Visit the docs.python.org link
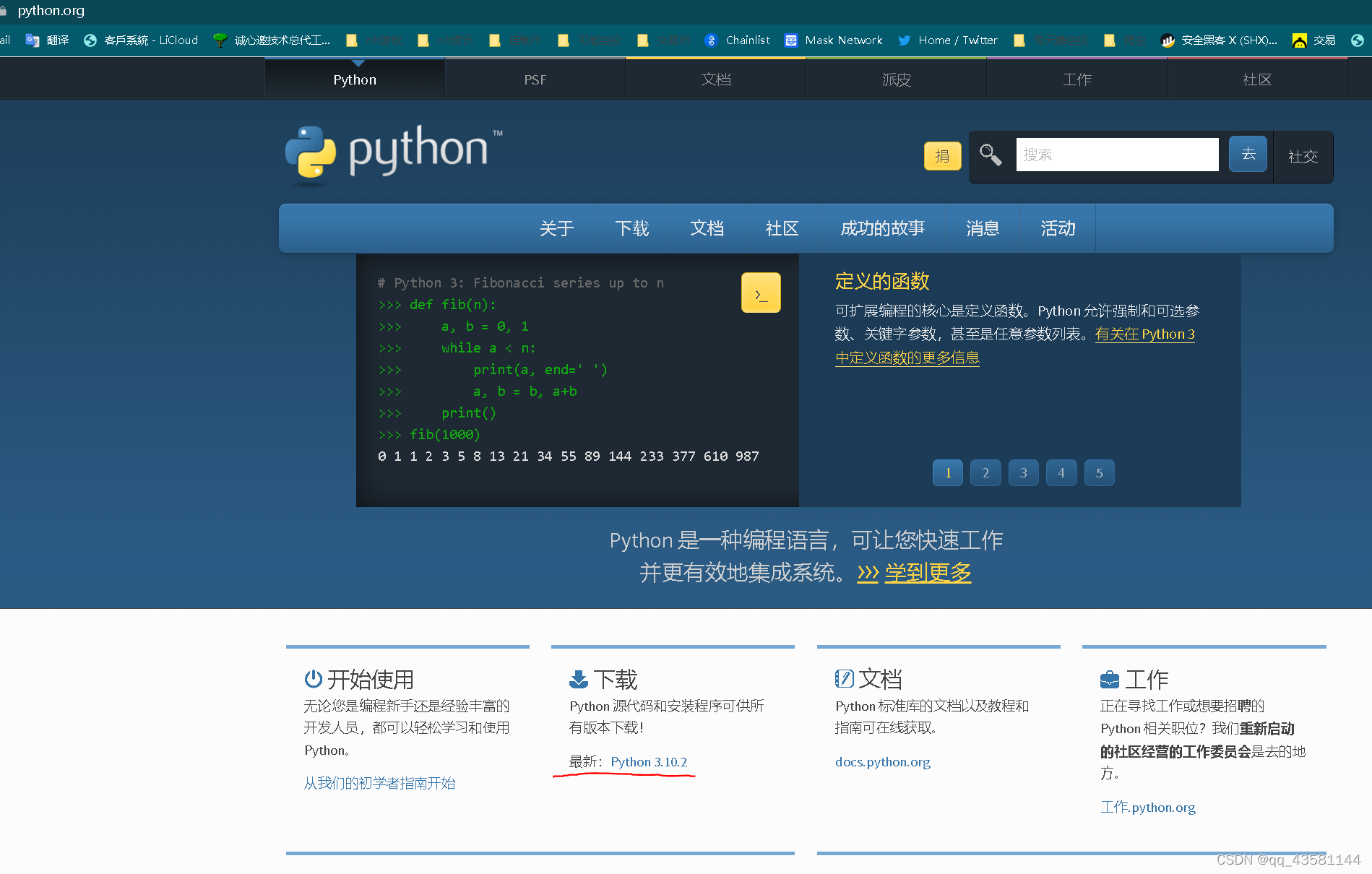This screenshot has height=874, width=1372. click(883, 762)
